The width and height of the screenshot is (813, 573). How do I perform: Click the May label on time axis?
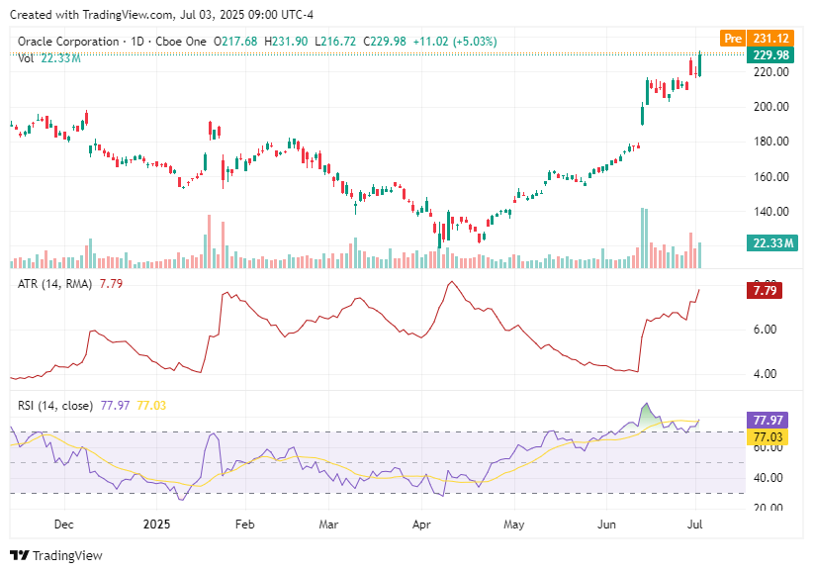pos(514,525)
